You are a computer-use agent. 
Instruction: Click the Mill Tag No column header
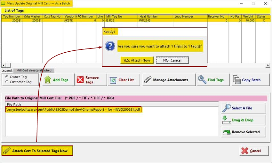click(121, 17)
